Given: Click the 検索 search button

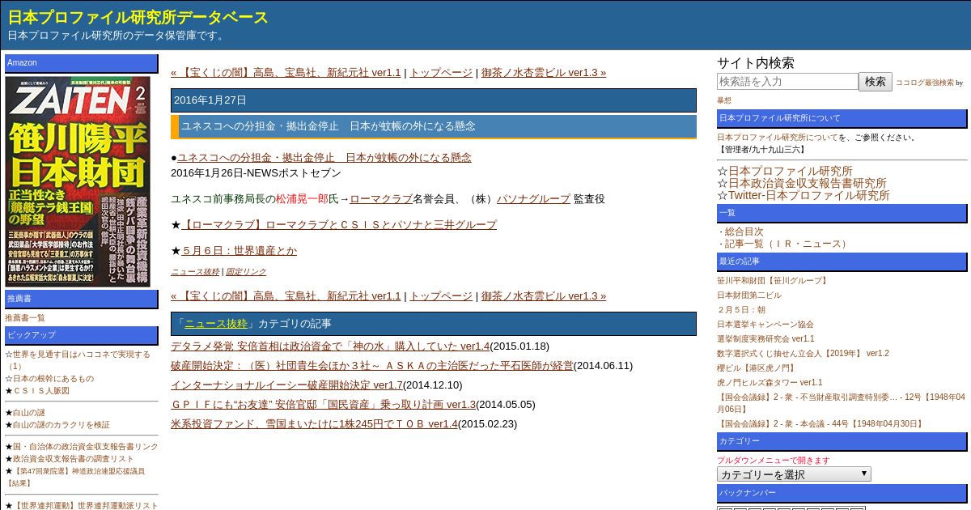Looking at the screenshot, I should (876, 81).
